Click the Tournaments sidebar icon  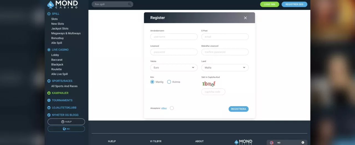[x=49, y=100]
